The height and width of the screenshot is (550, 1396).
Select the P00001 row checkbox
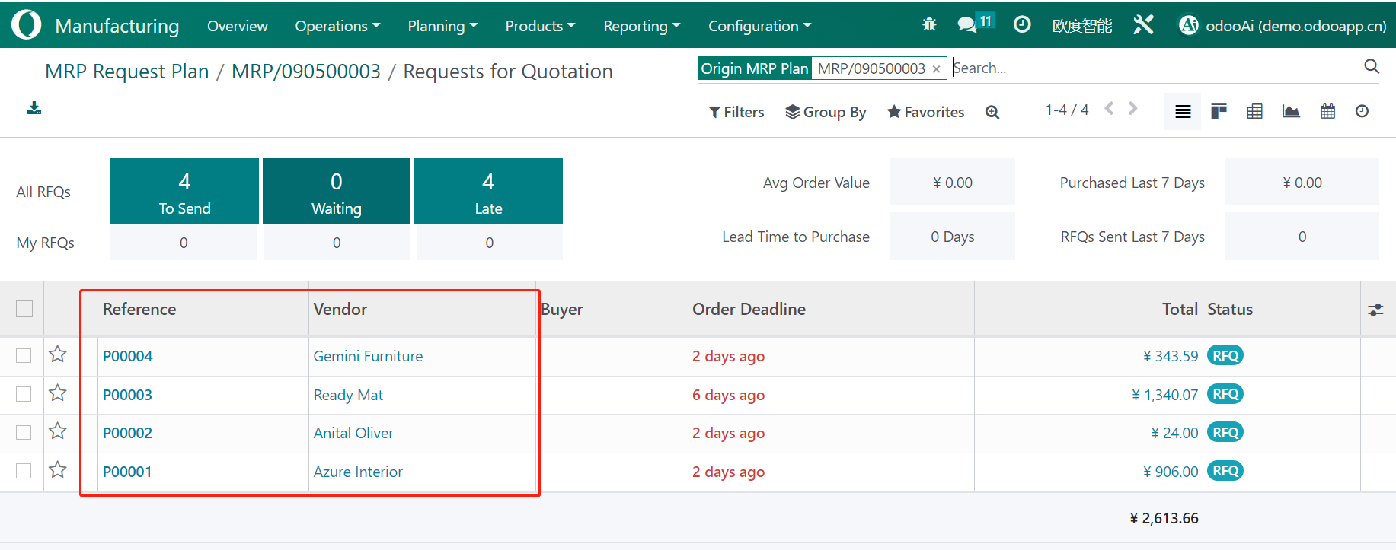click(x=24, y=471)
